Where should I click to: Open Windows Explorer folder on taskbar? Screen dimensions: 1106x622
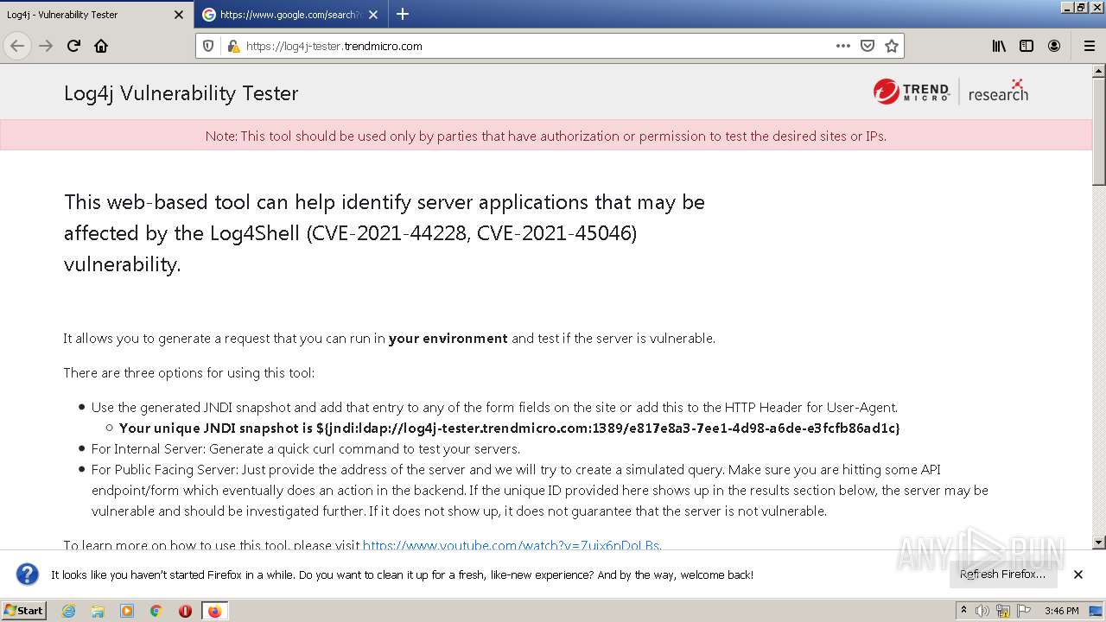pos(98,611)
